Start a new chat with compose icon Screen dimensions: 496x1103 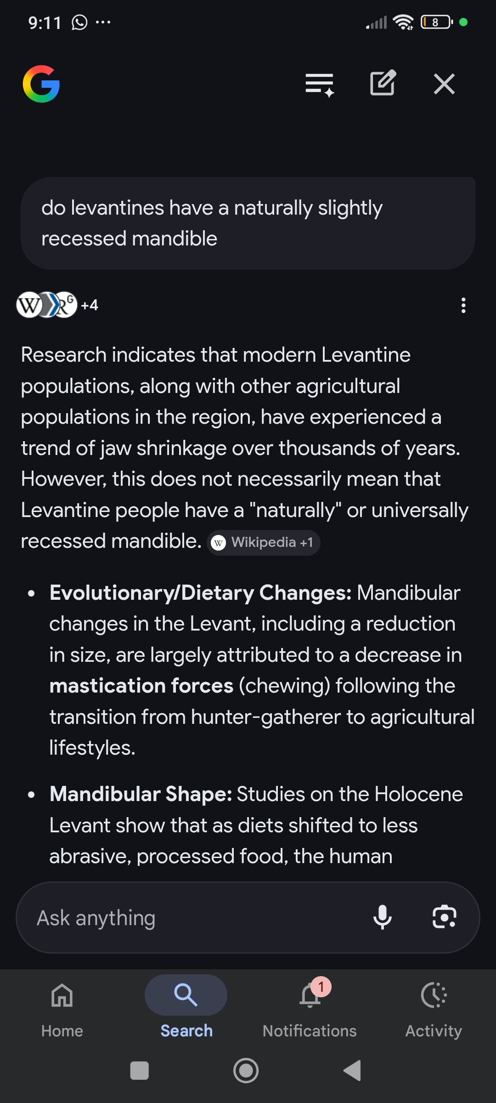tap(383, 84)
